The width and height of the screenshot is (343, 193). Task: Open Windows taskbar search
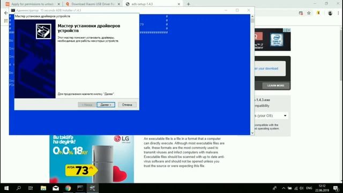point(19,188)
